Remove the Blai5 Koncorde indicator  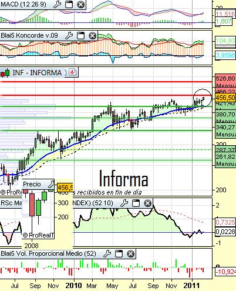coord(92,36)
